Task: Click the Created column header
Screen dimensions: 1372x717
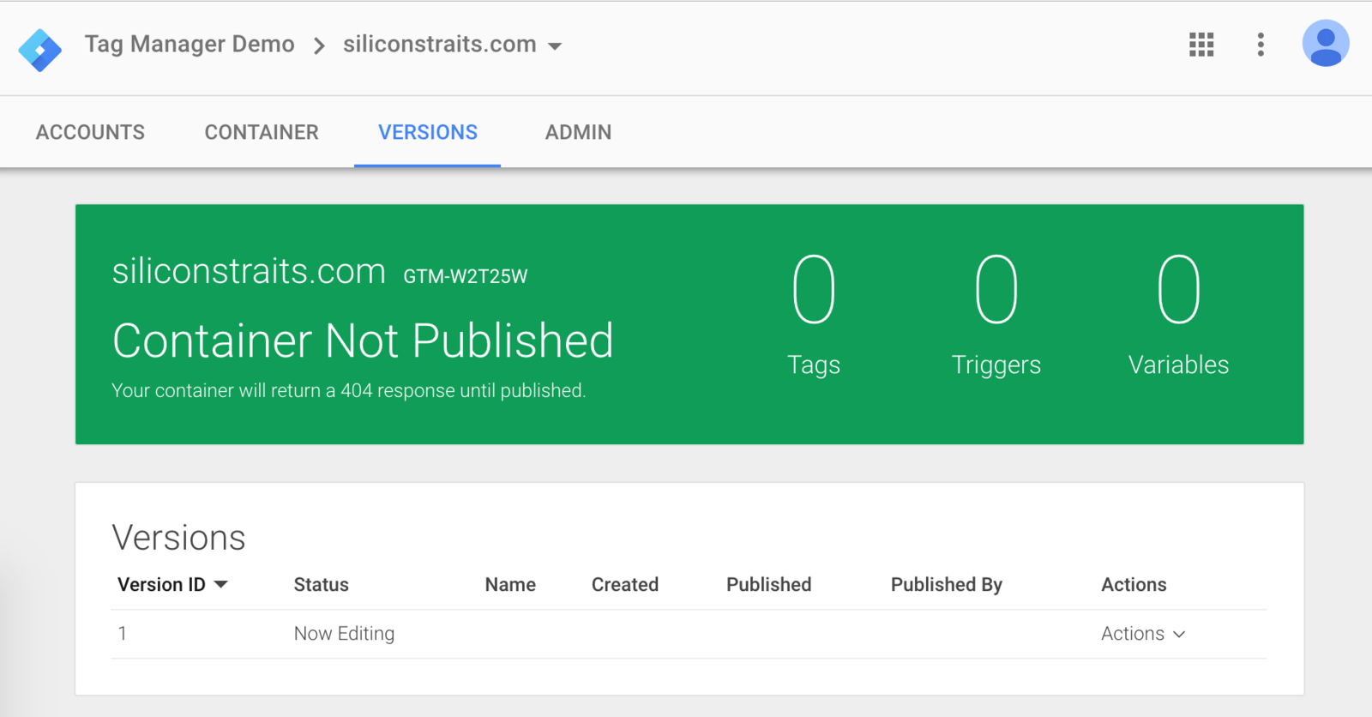Action: pos(625,585)
